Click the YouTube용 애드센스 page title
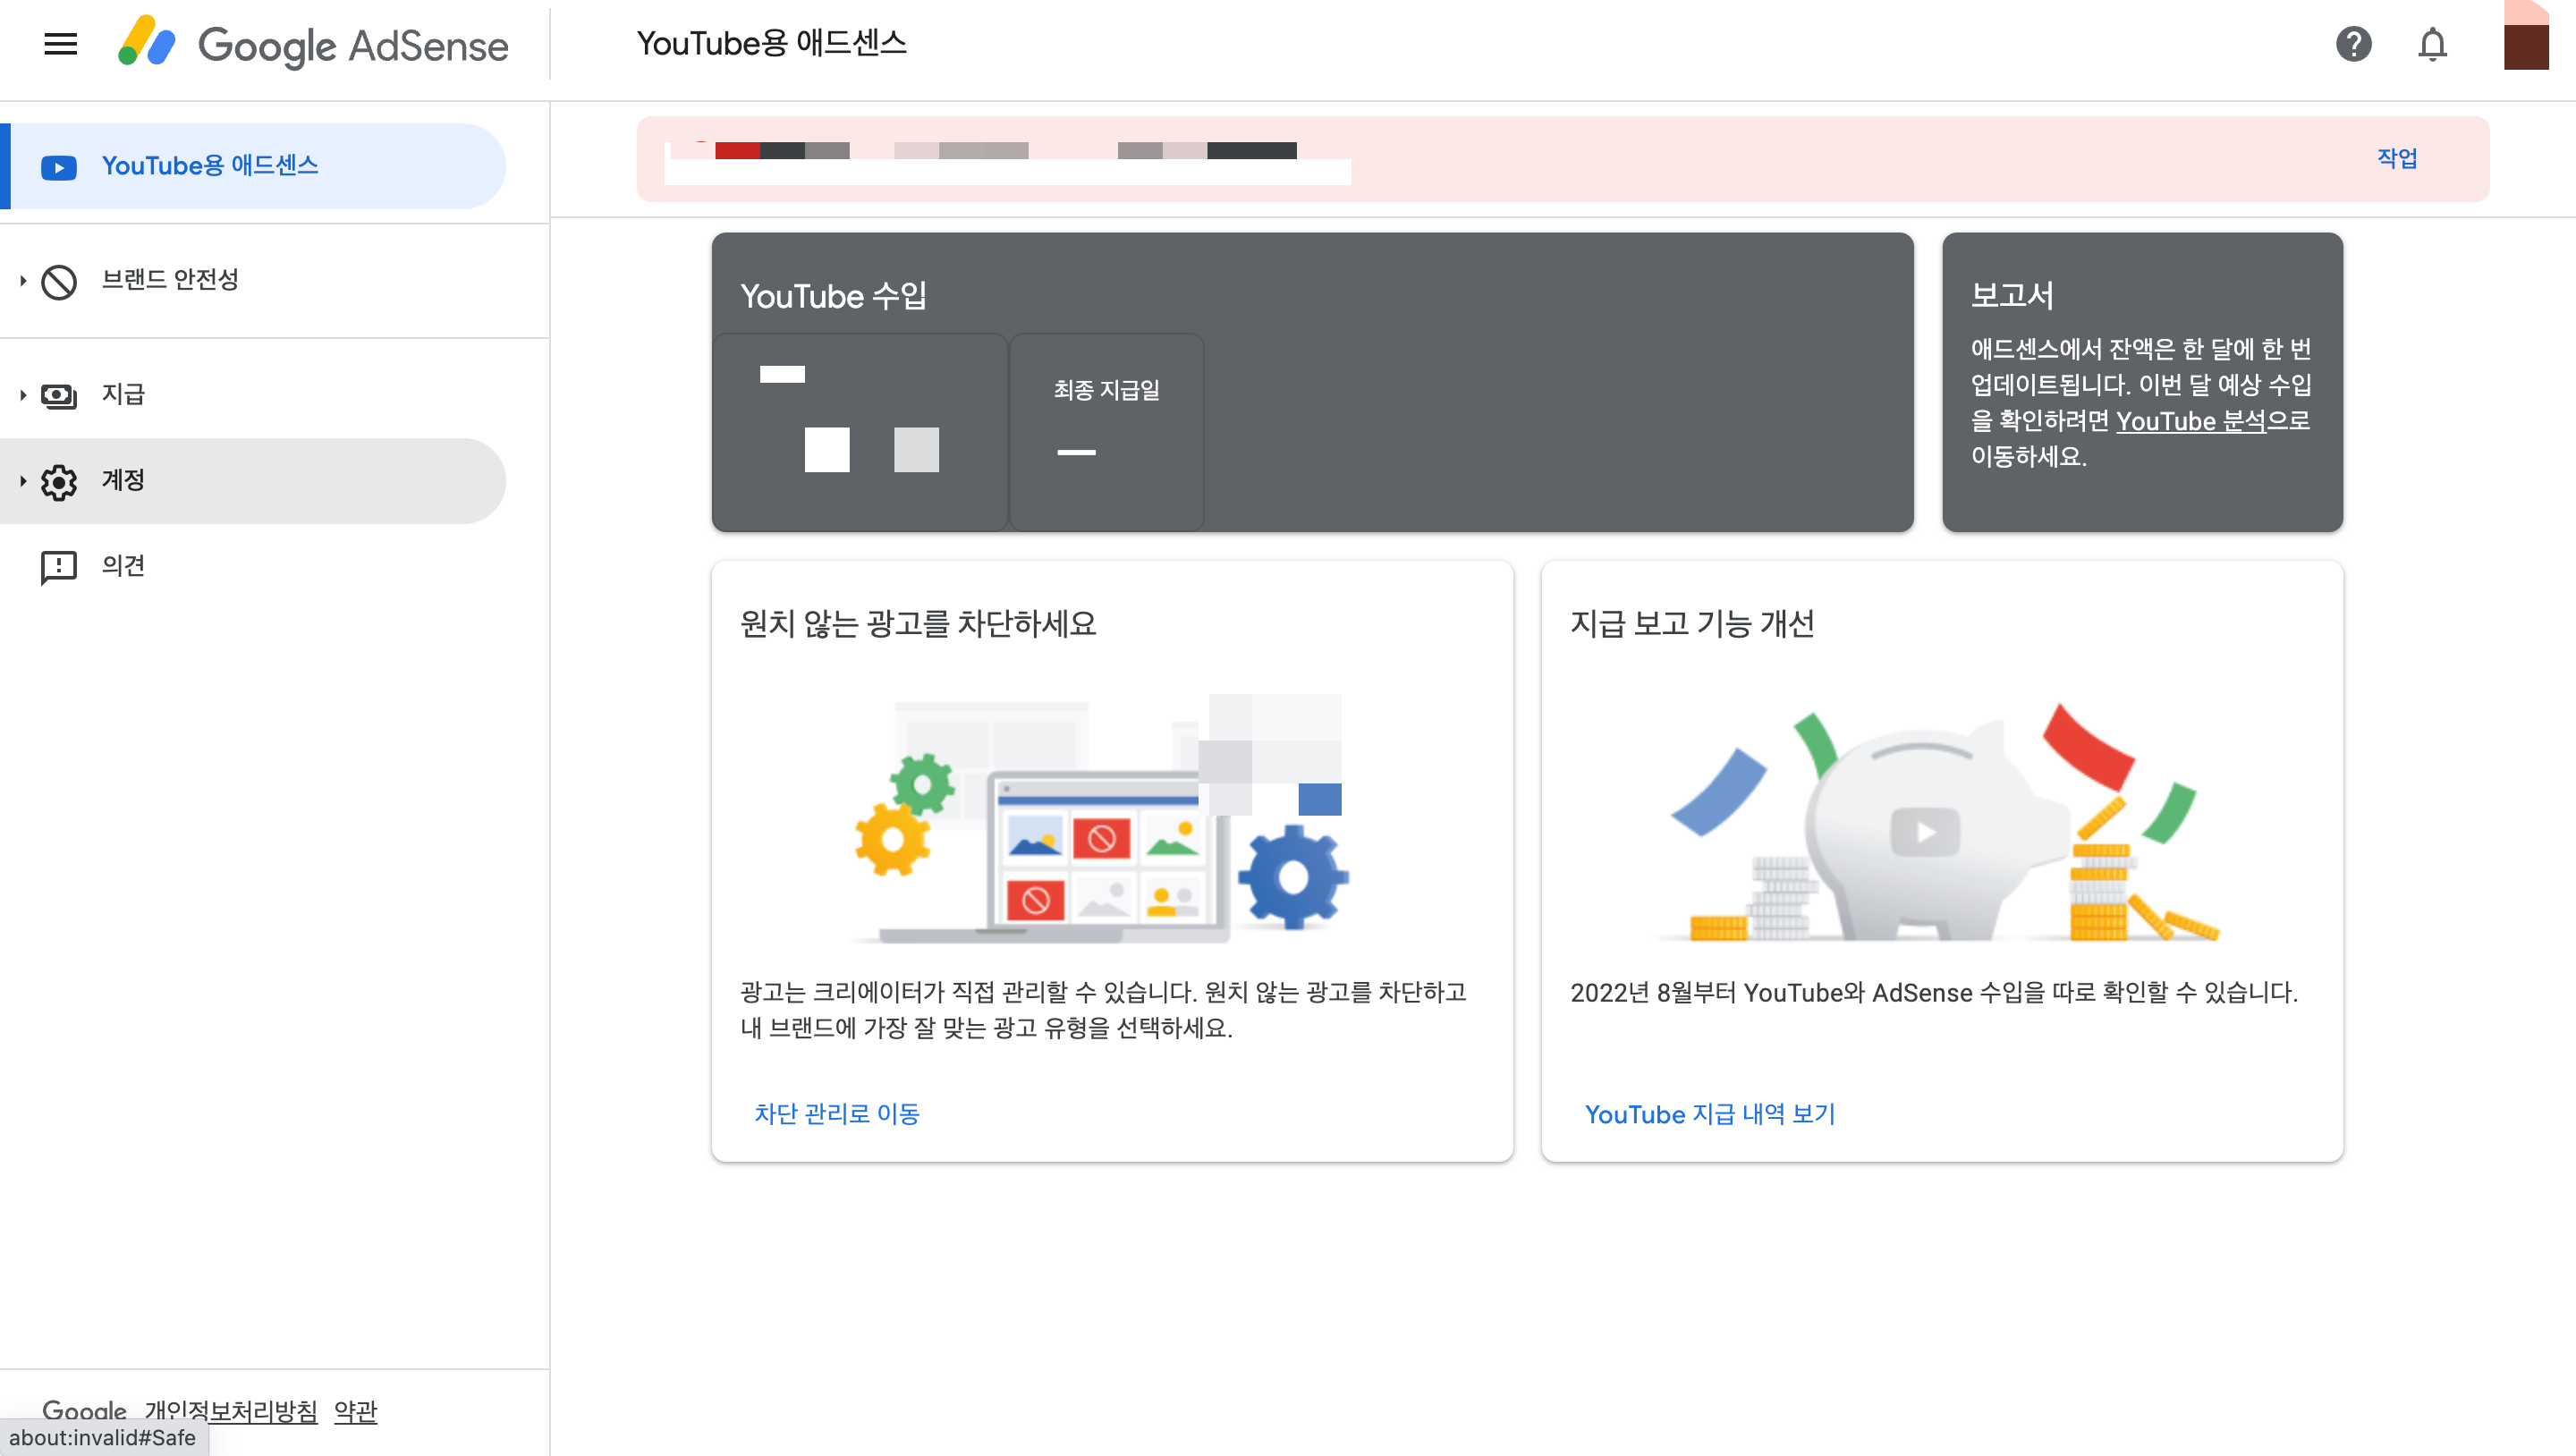This screenshot has height=1456, width=2576. click(x=771, y=43)
